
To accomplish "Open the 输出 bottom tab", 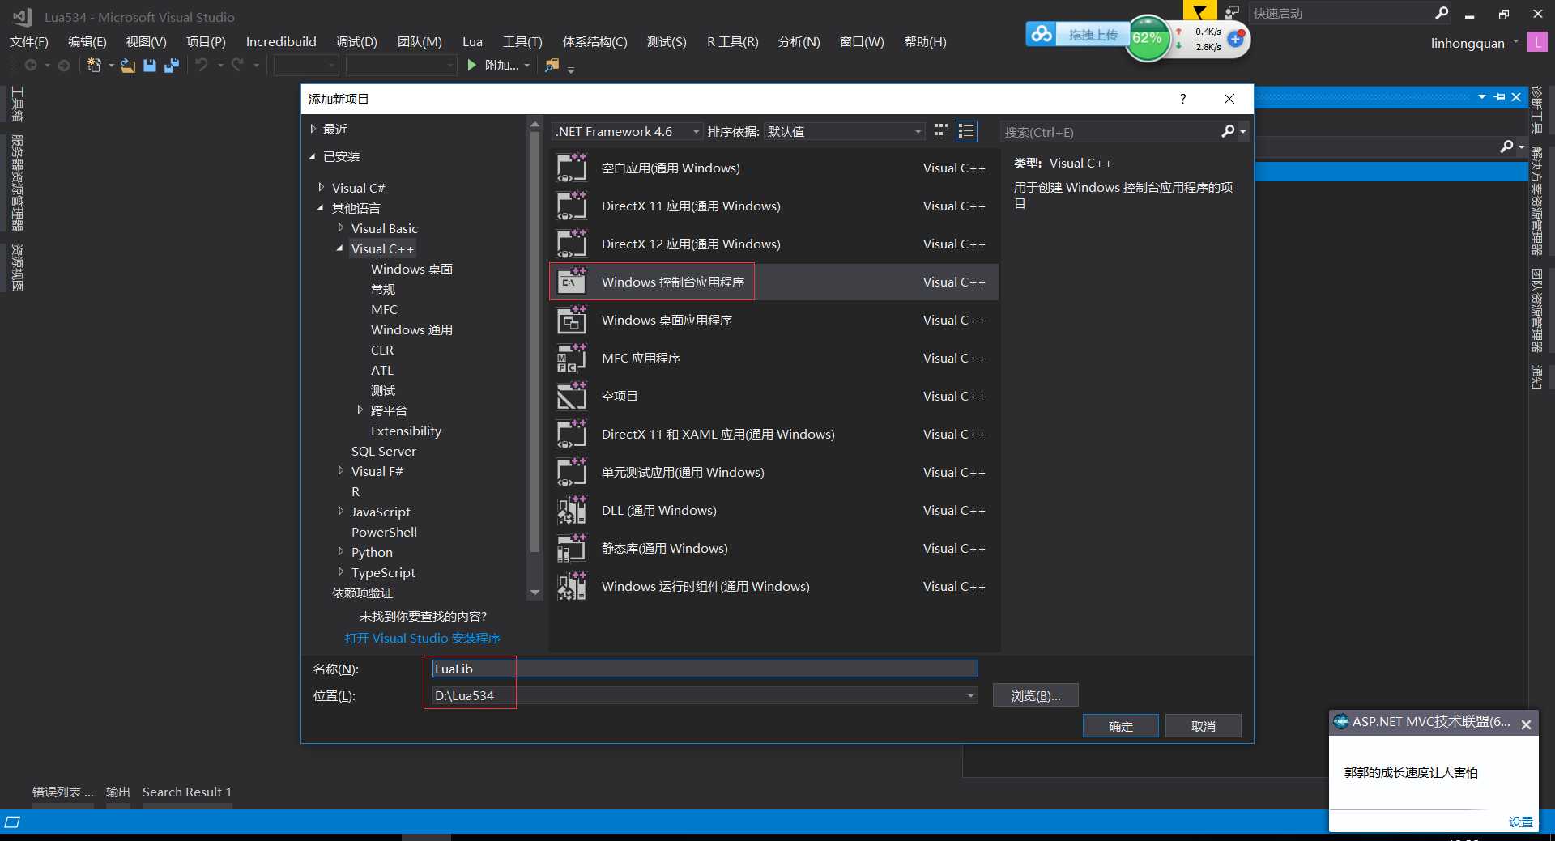I will pyautogui.click(x=118, y=792).
